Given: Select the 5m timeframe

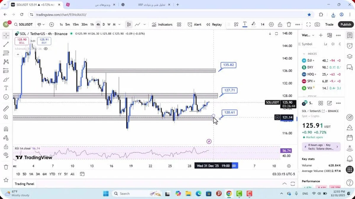Looking at the screenshot, I should click(67, 25).
